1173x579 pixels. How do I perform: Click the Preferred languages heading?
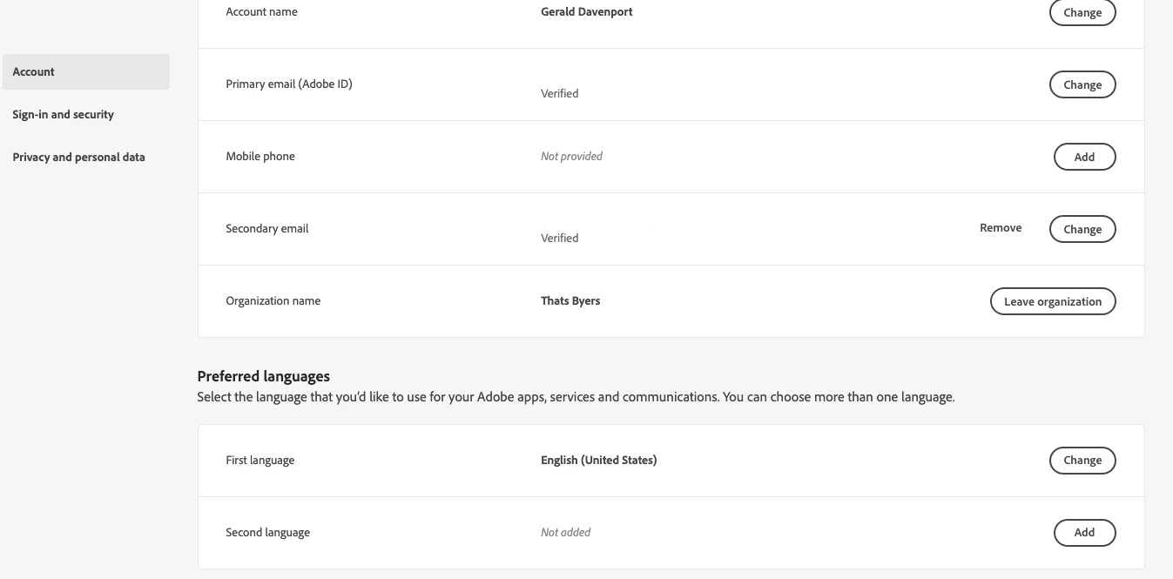pos(263,376)
